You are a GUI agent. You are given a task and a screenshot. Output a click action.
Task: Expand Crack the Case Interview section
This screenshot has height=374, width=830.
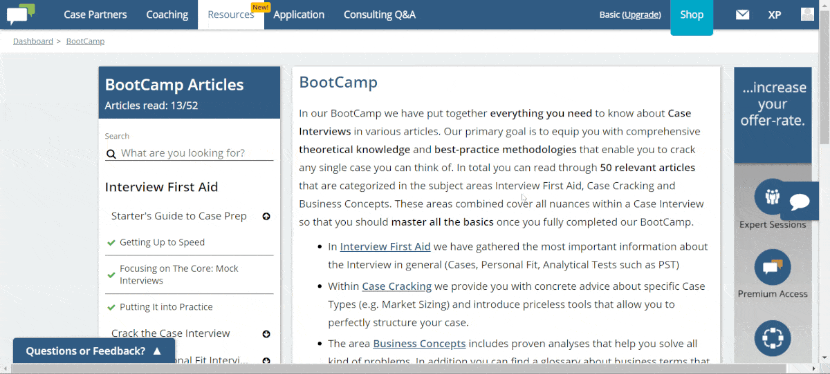[x=266, y=334]
